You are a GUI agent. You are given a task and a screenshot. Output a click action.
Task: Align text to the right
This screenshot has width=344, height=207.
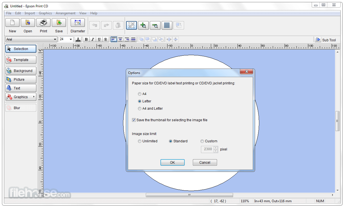tap(127, 39)
